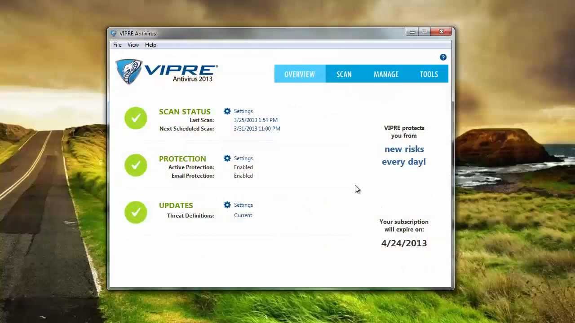Click the green checkmark beside Scan Status
This screenshot has height=323, width=575.
[136, 118]
